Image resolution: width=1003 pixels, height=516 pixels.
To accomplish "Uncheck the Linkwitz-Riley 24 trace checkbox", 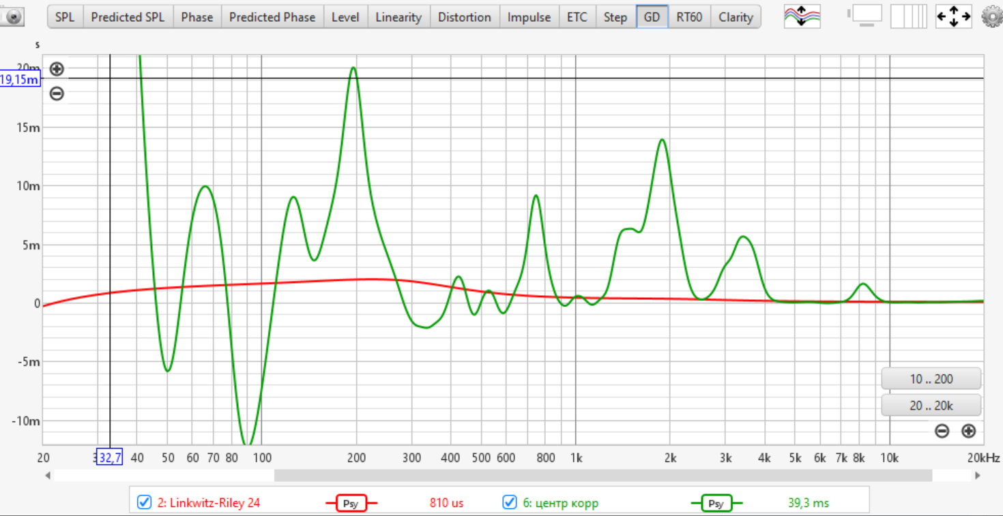I will pos(144,503).
